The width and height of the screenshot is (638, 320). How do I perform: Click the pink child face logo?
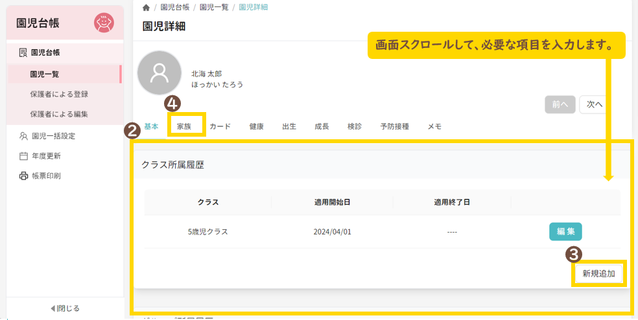point(104,23)
